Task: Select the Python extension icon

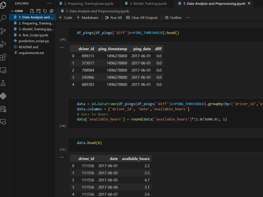Action: (3, 96)
